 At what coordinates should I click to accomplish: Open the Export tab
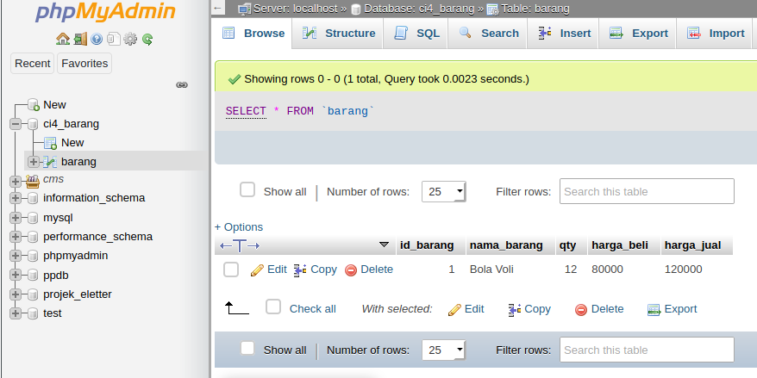tap(638, 34)
